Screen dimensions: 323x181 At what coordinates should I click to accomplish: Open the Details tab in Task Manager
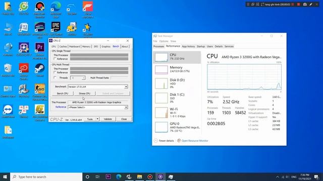pos(219,46)
